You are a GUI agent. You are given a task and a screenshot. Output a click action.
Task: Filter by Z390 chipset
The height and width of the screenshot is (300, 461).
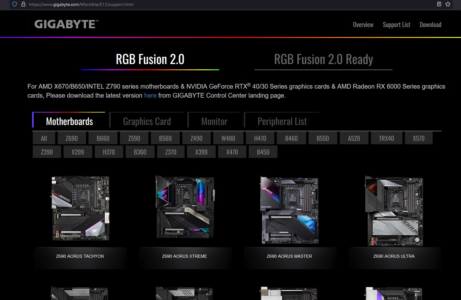pyautogui.click(x=47, y=152)
